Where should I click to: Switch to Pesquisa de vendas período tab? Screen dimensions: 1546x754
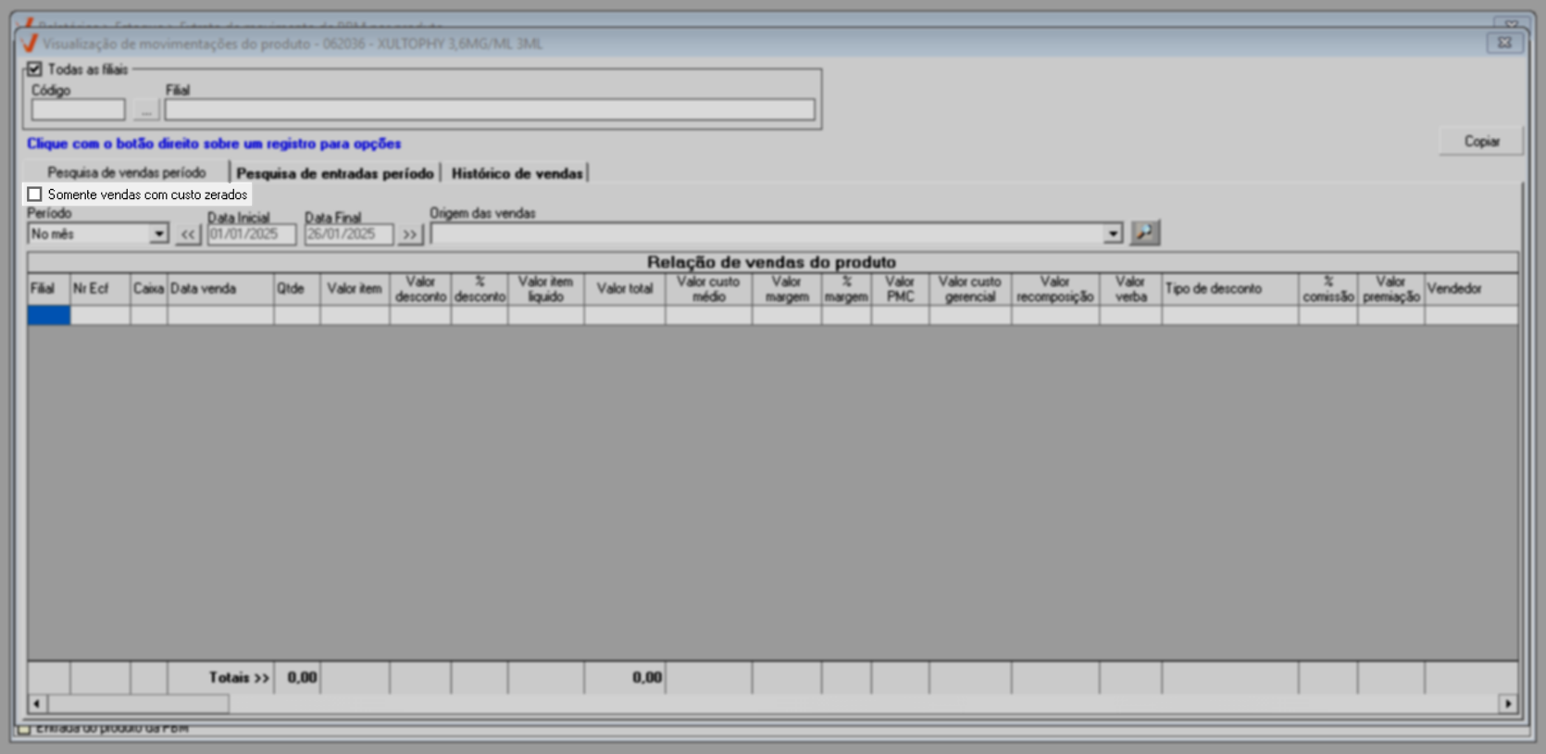point(127,172)
